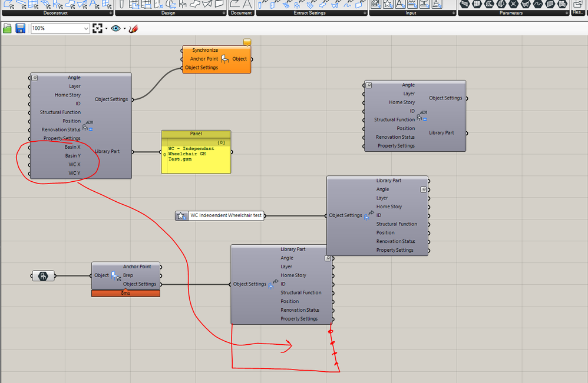Click the WC X input label
The image size is (588, 383).
pyautogui.click(x=74, y=164)
